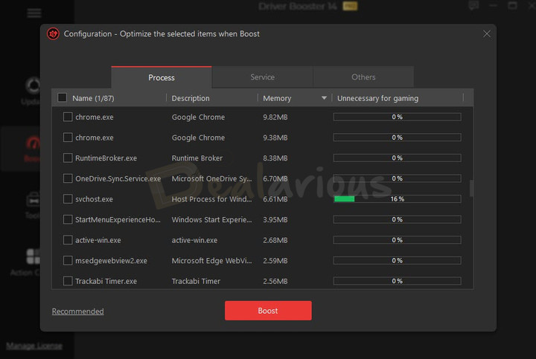Check the Trackabi Timer.exe checkbox
Screen dimensions: 536x359
click(68, 281)
